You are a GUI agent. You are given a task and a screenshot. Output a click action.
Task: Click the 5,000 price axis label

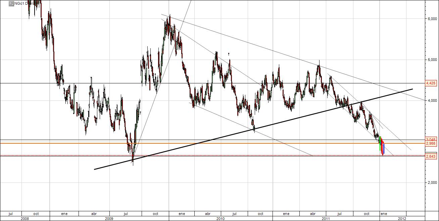point(432,60)
